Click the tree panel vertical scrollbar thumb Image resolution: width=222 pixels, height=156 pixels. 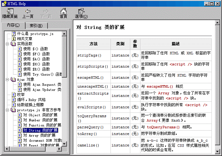[64, 57]
